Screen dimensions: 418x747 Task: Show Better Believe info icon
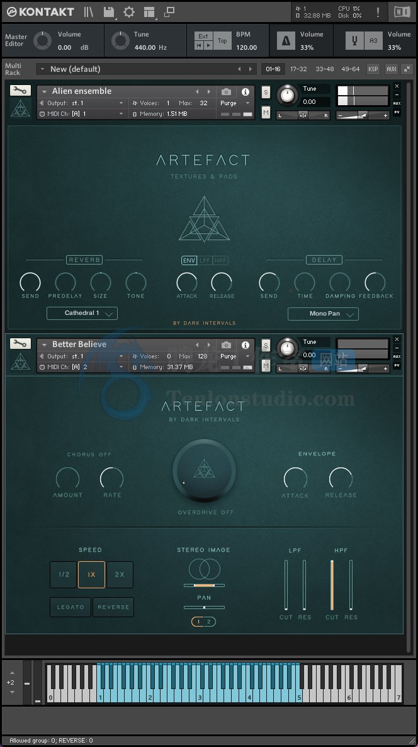pyautogui.click(x=245, y=345)
